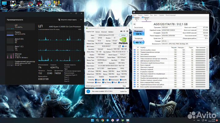Click the GPU-Z icon on the taskbar
220x123 pixels.
pyautogui.click(x=123, y=120)
